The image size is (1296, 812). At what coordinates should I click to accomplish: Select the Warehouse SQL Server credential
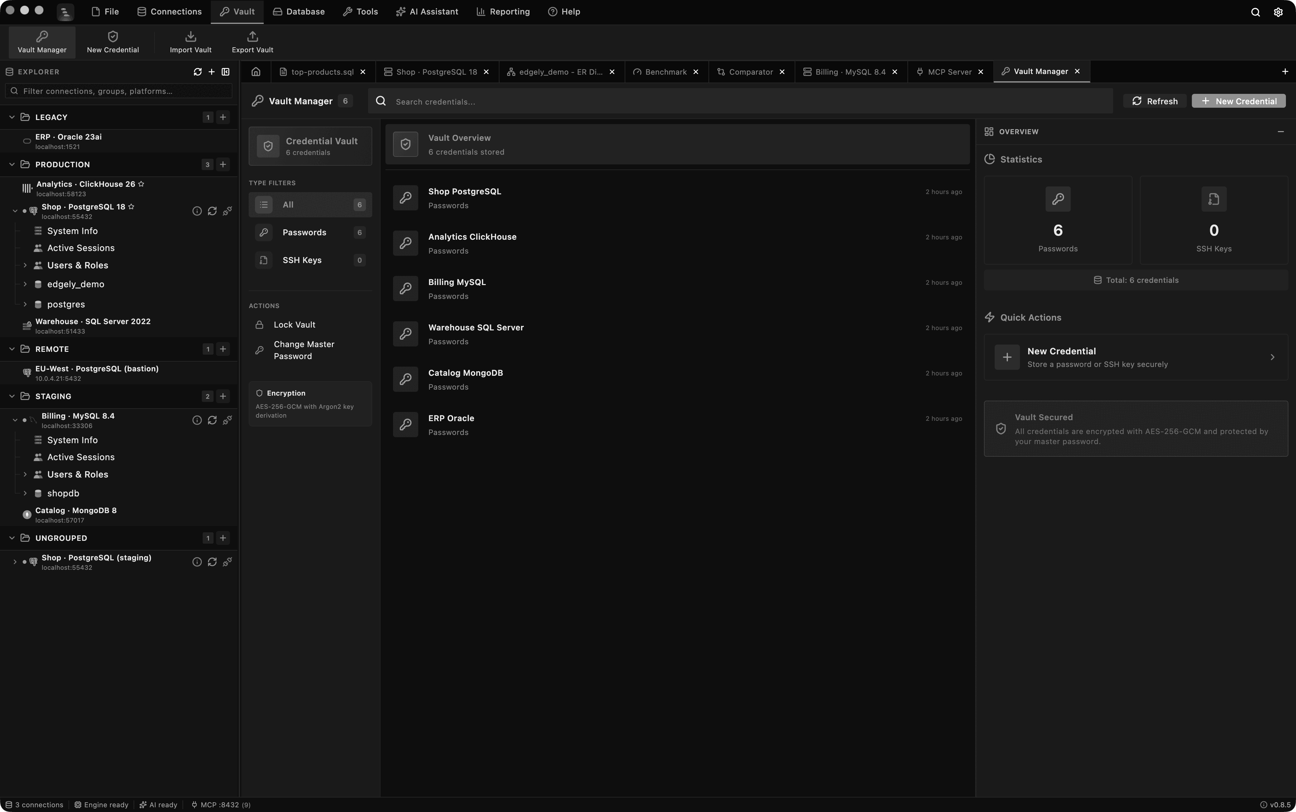click(x=677, y=334)
